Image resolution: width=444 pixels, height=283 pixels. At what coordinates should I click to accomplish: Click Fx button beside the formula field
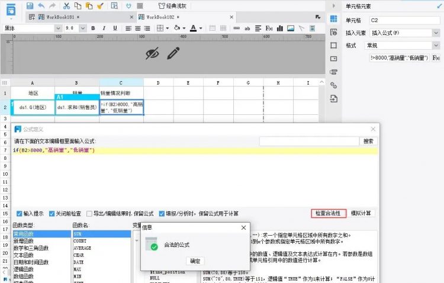click(436, 58)
